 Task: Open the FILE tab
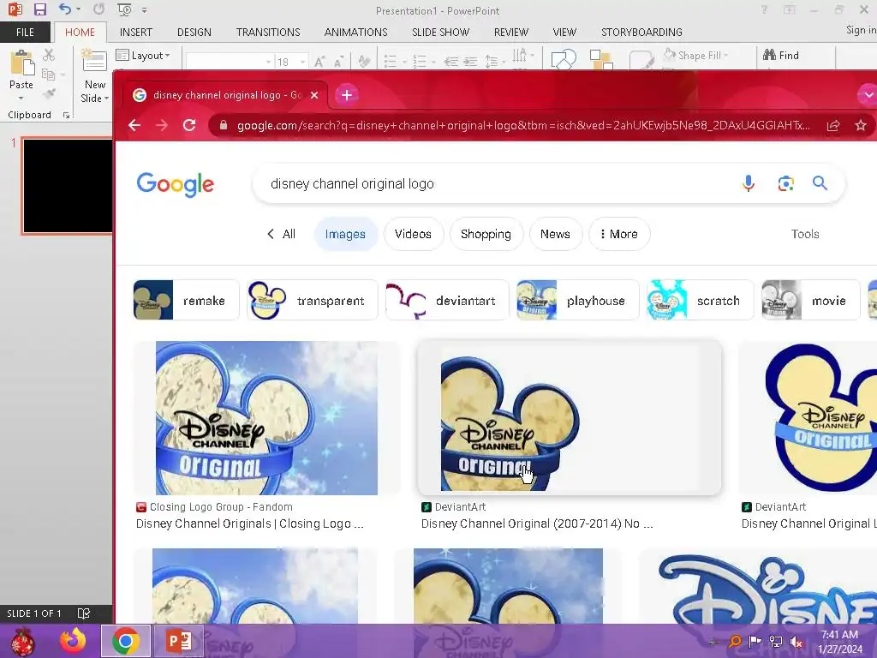click(x=25, y=32)
